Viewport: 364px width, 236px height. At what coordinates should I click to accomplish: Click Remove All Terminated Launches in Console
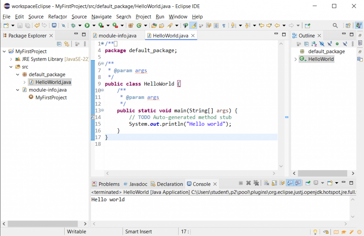pyautogui.click(x=256, y=183)
